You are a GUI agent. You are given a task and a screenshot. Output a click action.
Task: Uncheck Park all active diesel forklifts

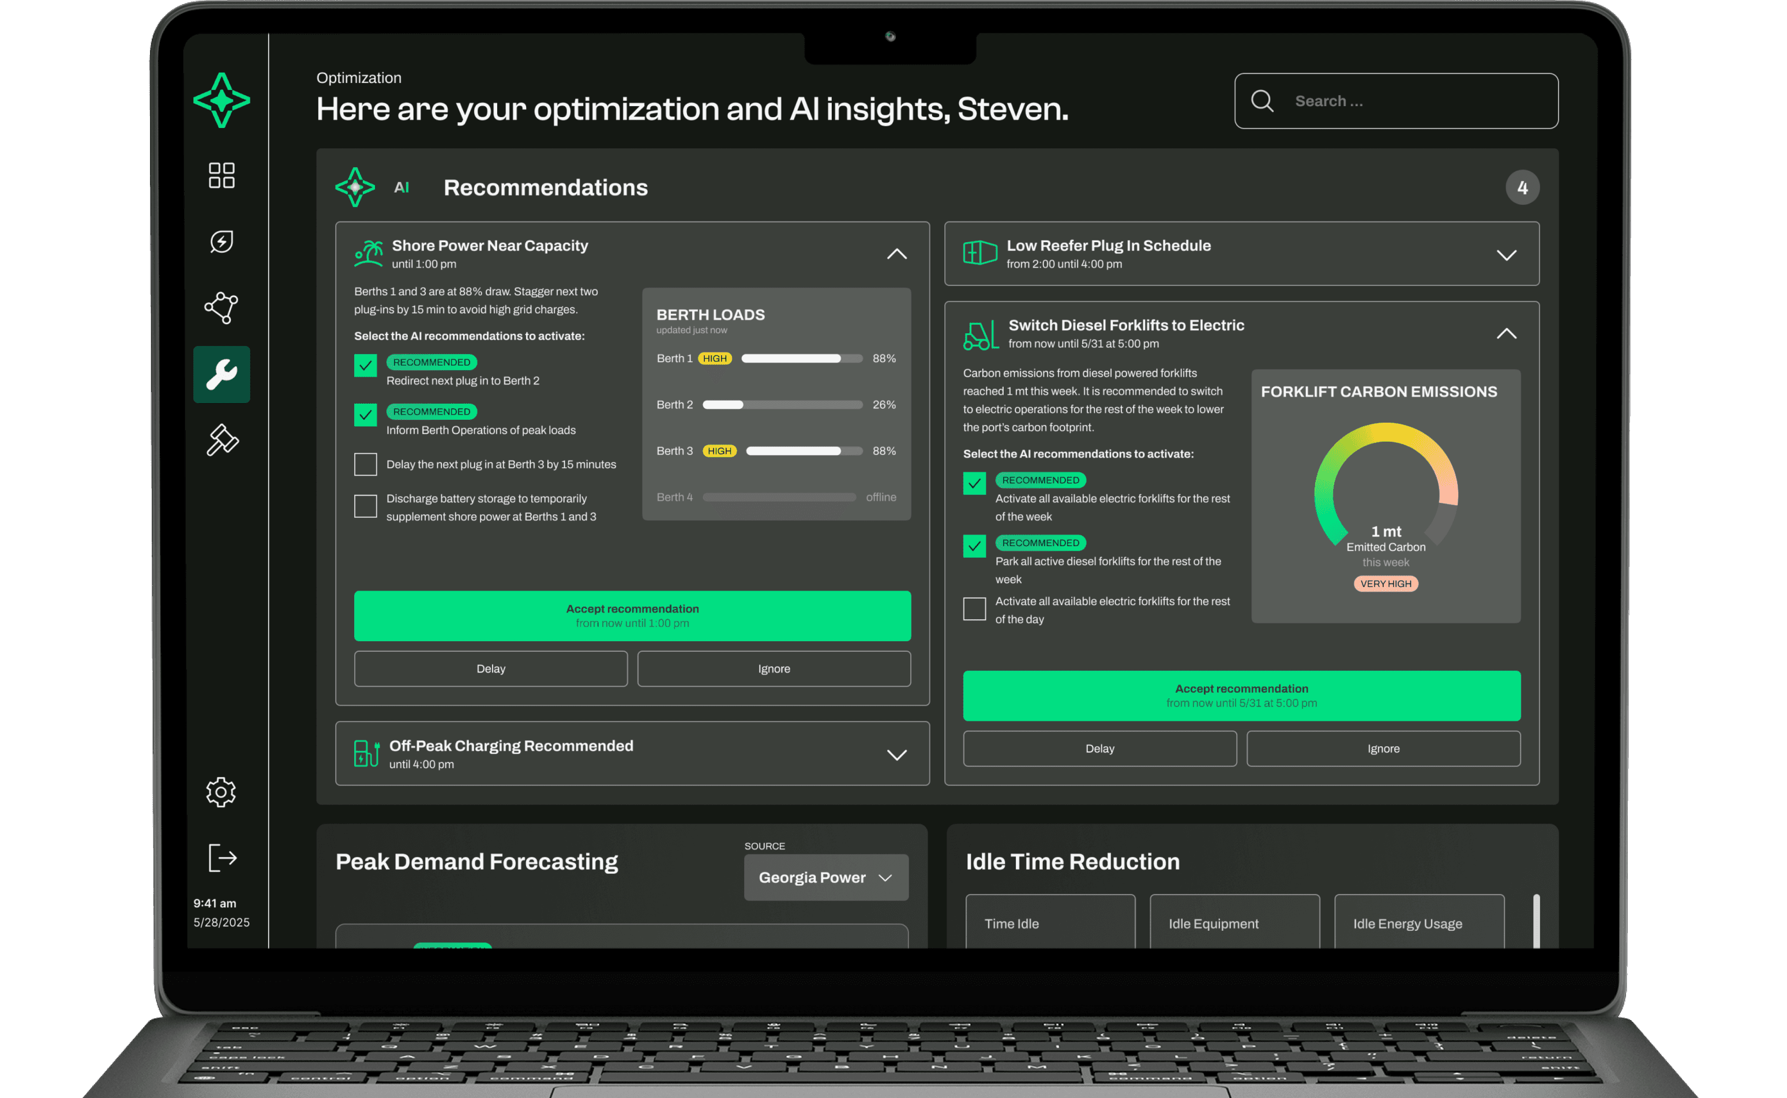974,546
